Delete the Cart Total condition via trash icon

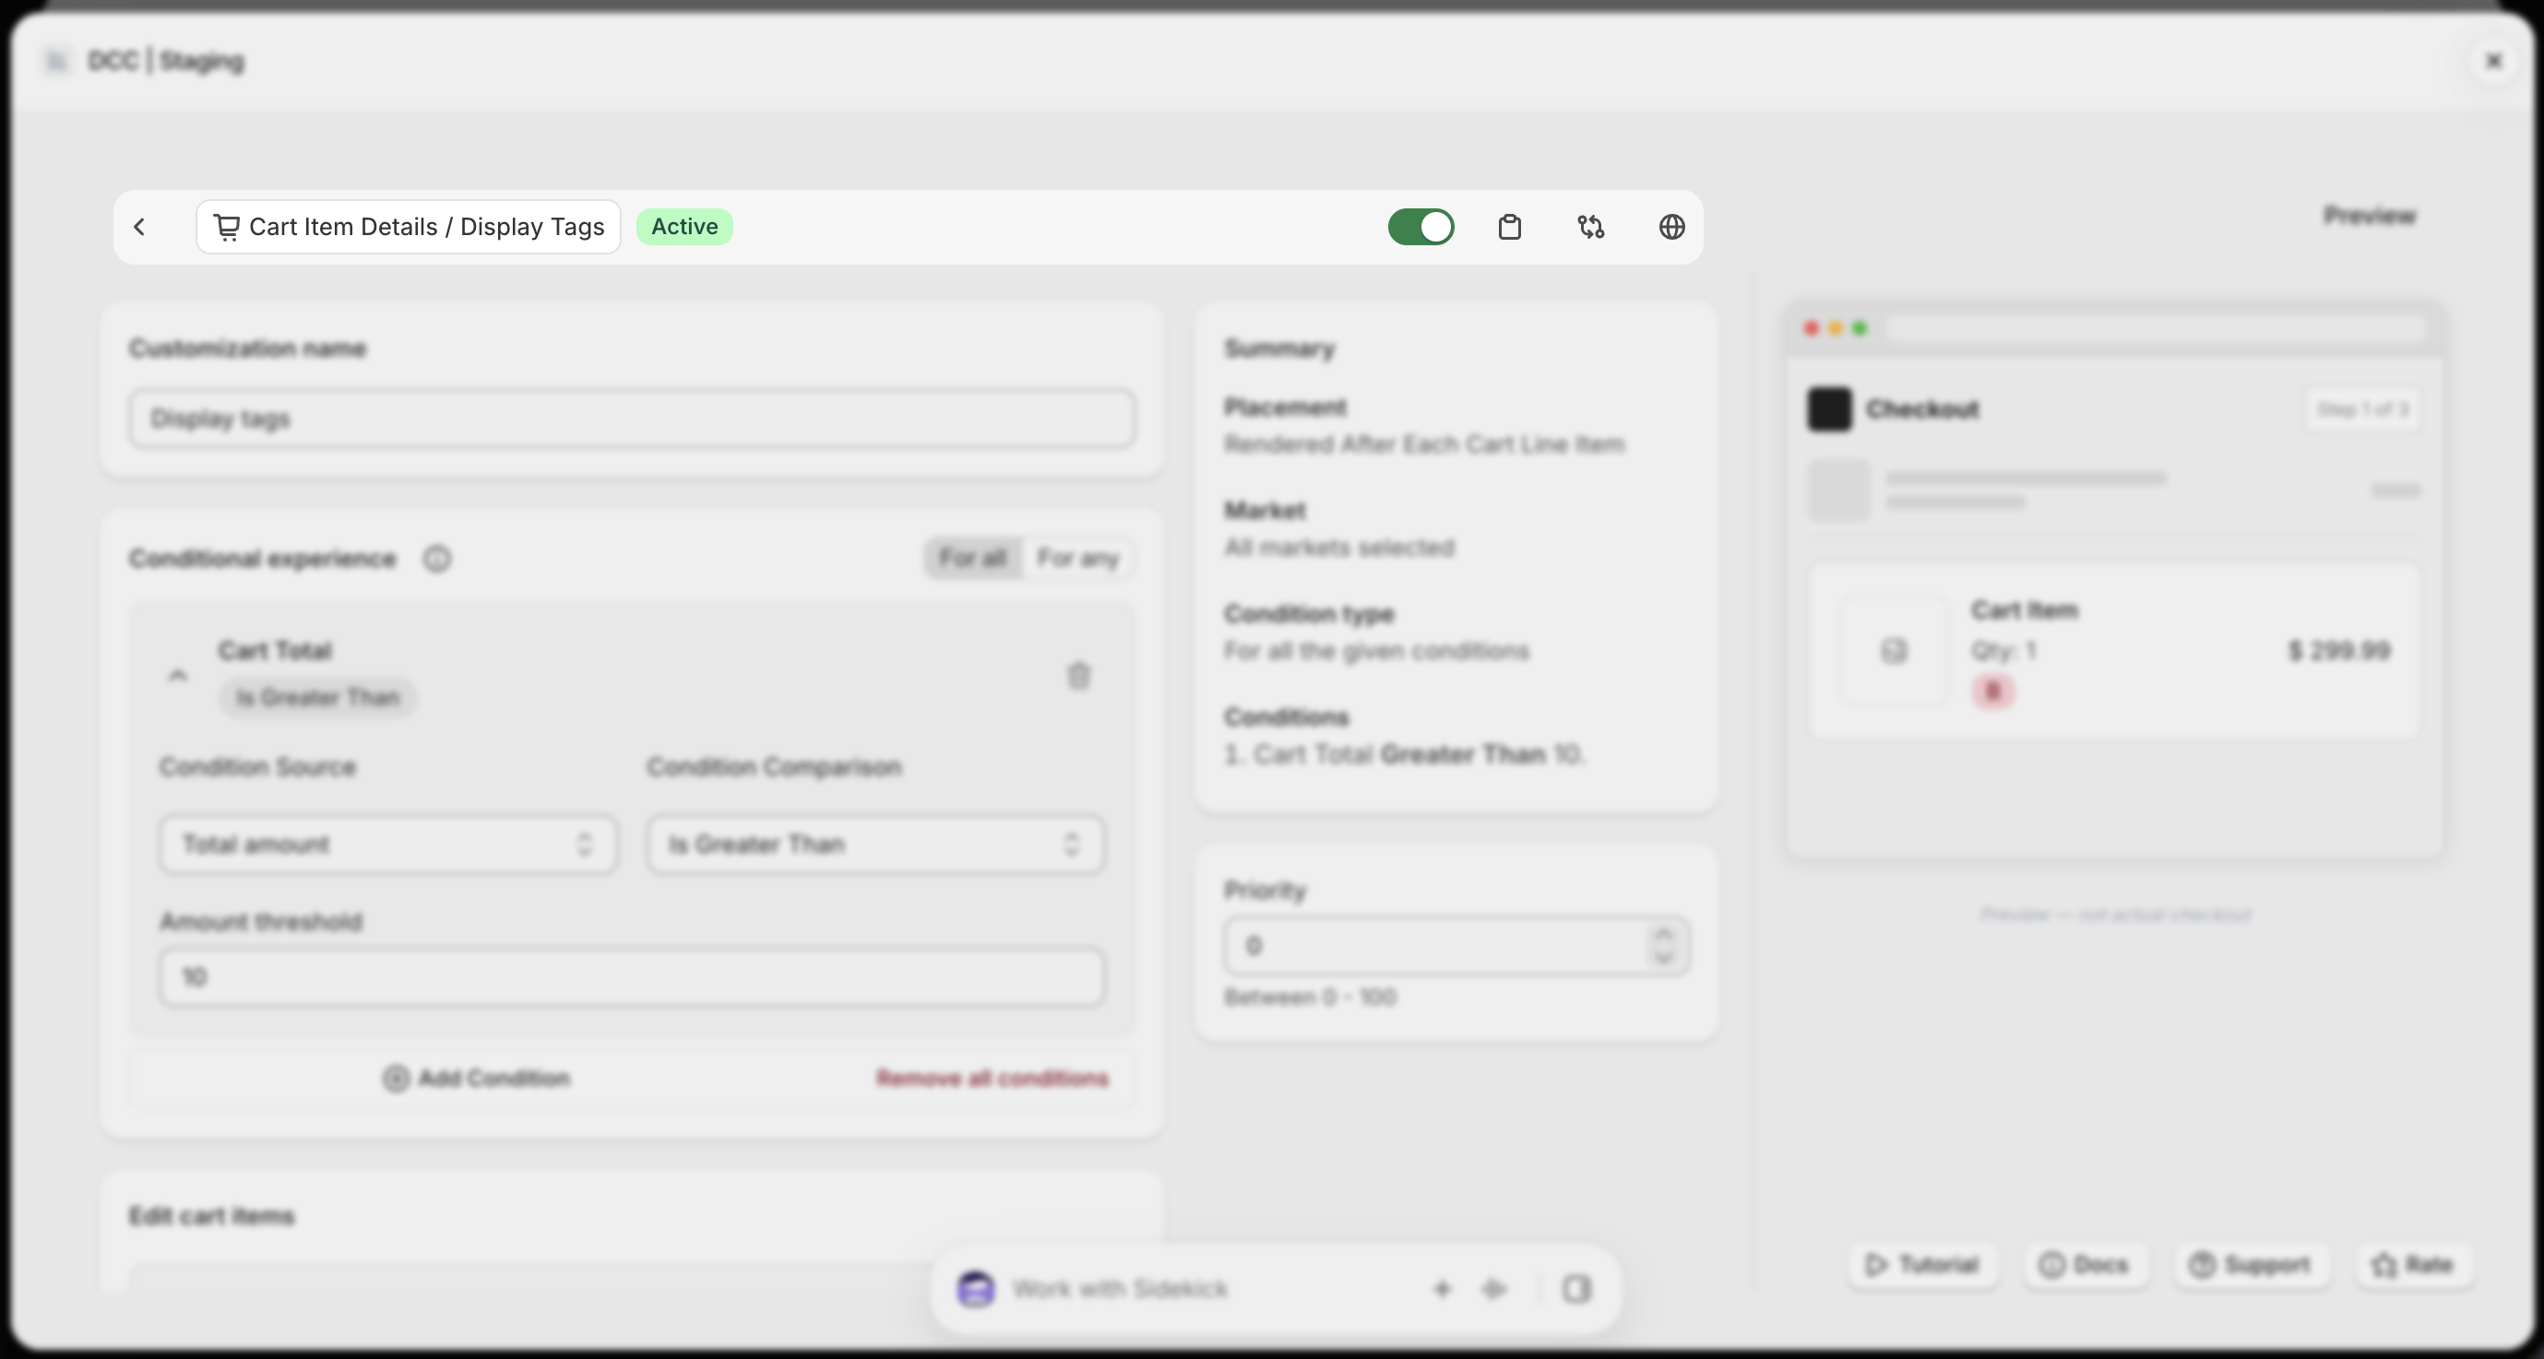point(1078,676)
